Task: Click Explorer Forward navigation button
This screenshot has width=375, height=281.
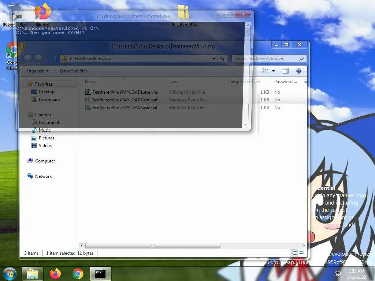Action: (x=38, y=59)
